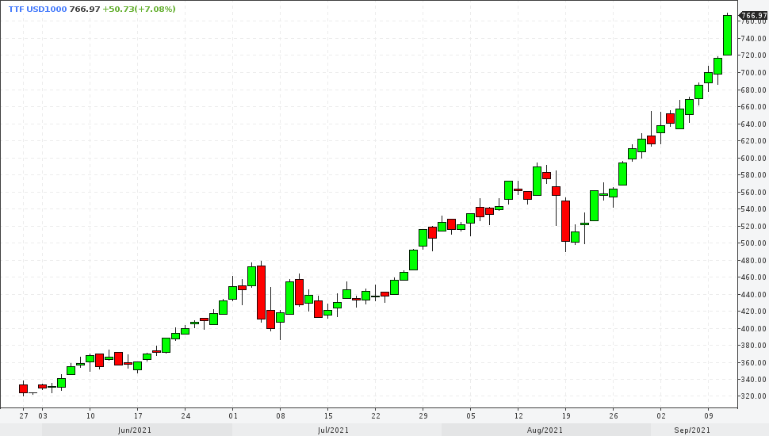The image size is (769, 436).
Task: Click the large red candle above the 19 tick
Action: coord(565,221)
